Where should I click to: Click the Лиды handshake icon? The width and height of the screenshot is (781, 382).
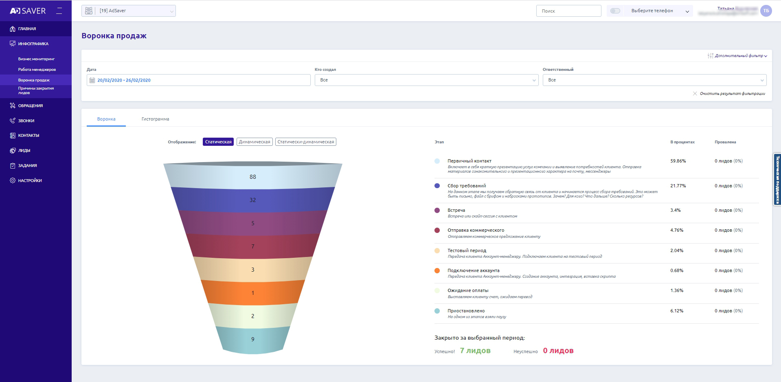pos(13,150)
